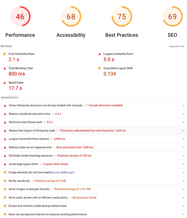Viewport: 187px width, 218px height.
Task: Click the orange square icon beside First Contentful Paint
Action: click(x=5, y=54)
